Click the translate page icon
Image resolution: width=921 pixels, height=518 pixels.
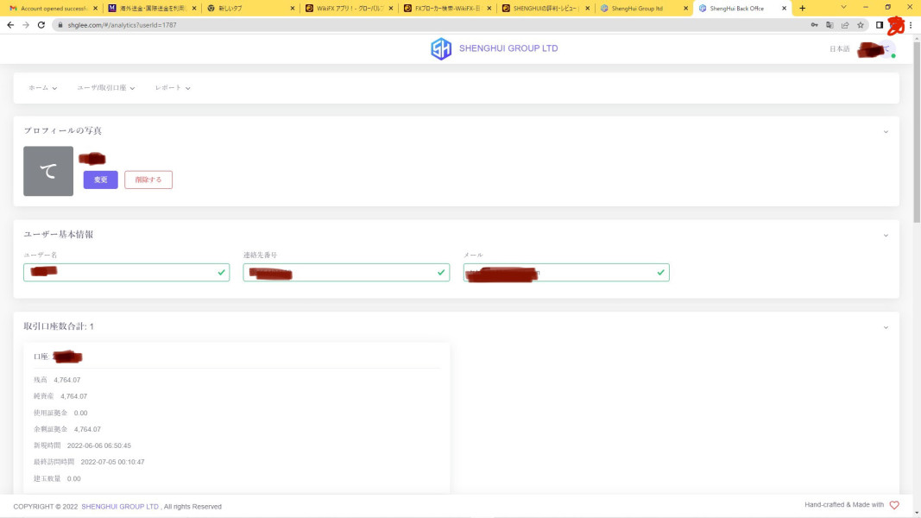(x=830, y=25)
